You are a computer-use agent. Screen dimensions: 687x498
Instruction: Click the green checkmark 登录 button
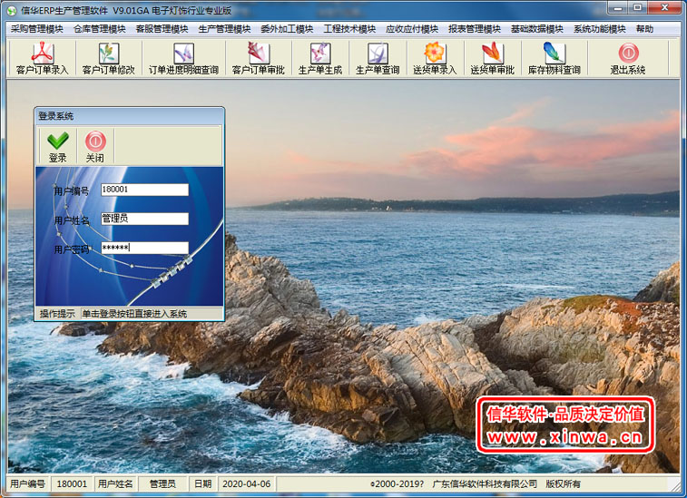click(x=58, y=147)
